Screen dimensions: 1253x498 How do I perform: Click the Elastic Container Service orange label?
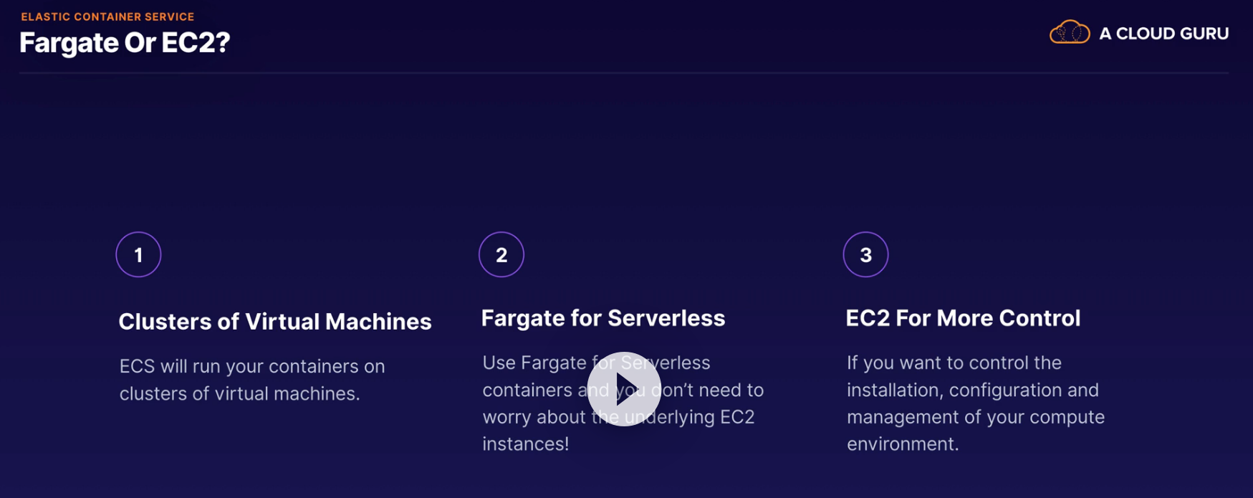tap(107, 16)
